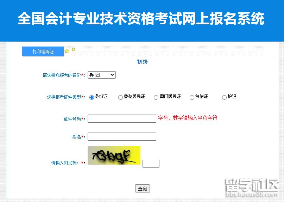The image size is (284, 202).
Task: Click the second yellow star icon
Action: (73, 49)
